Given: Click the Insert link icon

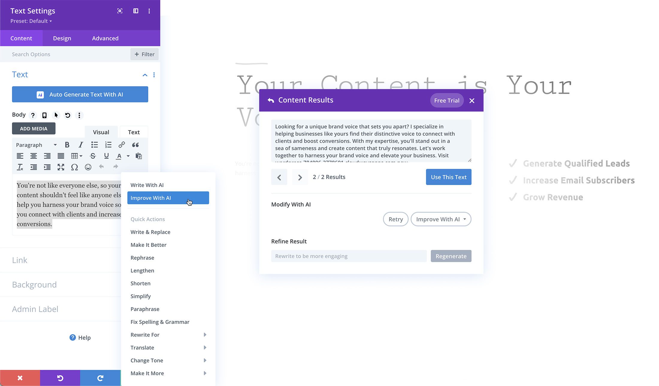Looking at the screenshot, I should (x=122, y=145).
